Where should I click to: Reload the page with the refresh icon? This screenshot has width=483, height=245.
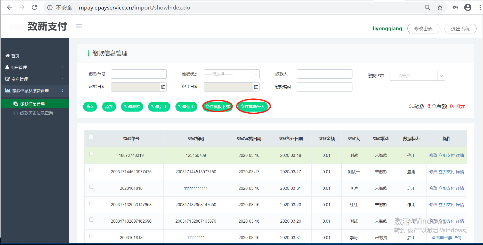34,7
